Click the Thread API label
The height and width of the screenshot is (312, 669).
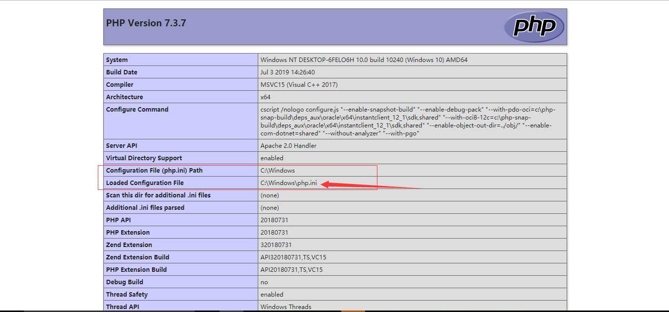click(x=123, y=307)
